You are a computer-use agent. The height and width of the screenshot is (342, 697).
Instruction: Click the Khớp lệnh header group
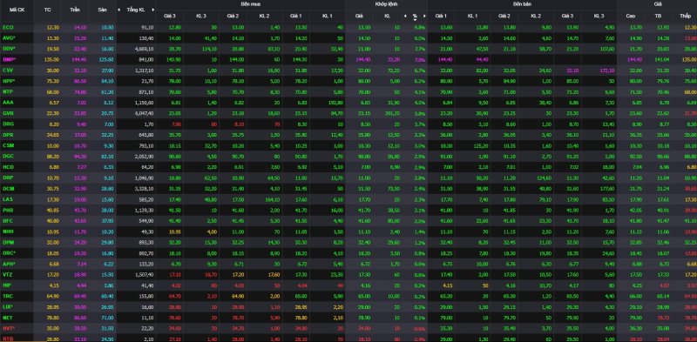tap(386, 3)
